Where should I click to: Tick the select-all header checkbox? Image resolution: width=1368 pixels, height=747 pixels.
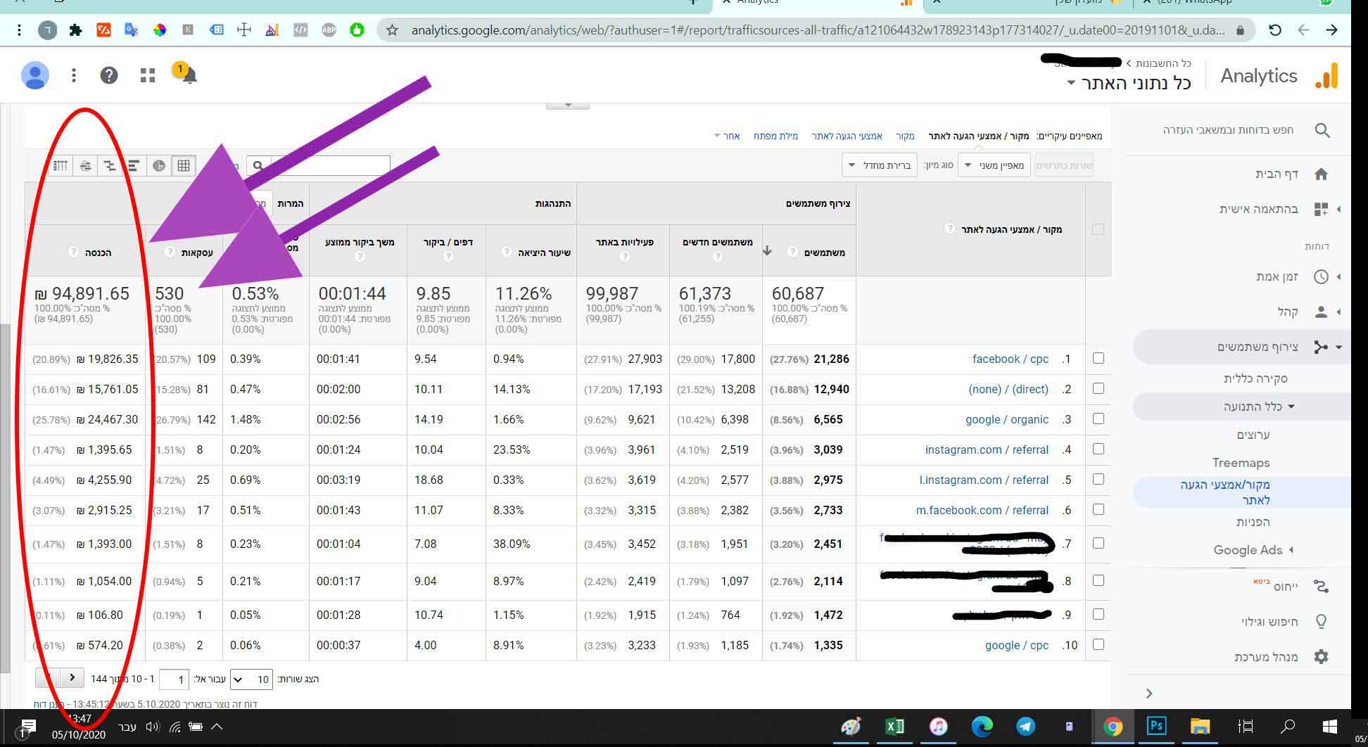(1098, 229)
